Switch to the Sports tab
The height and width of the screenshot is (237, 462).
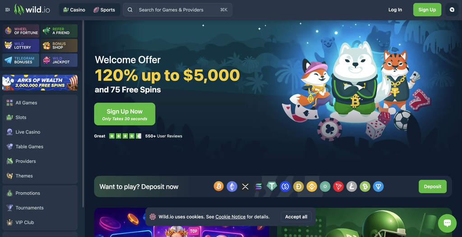(104, 10)
